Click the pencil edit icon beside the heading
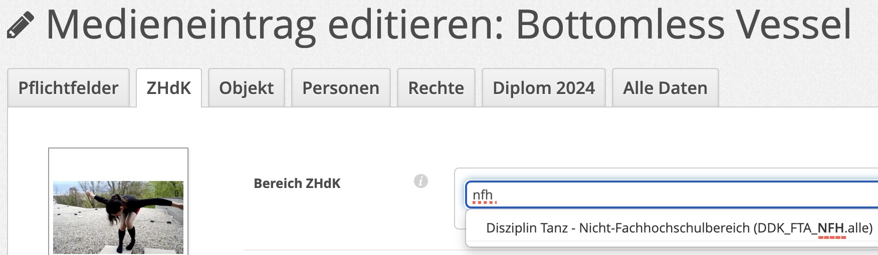878x255 pixels. pyautogui.click(x=21, y=25)
